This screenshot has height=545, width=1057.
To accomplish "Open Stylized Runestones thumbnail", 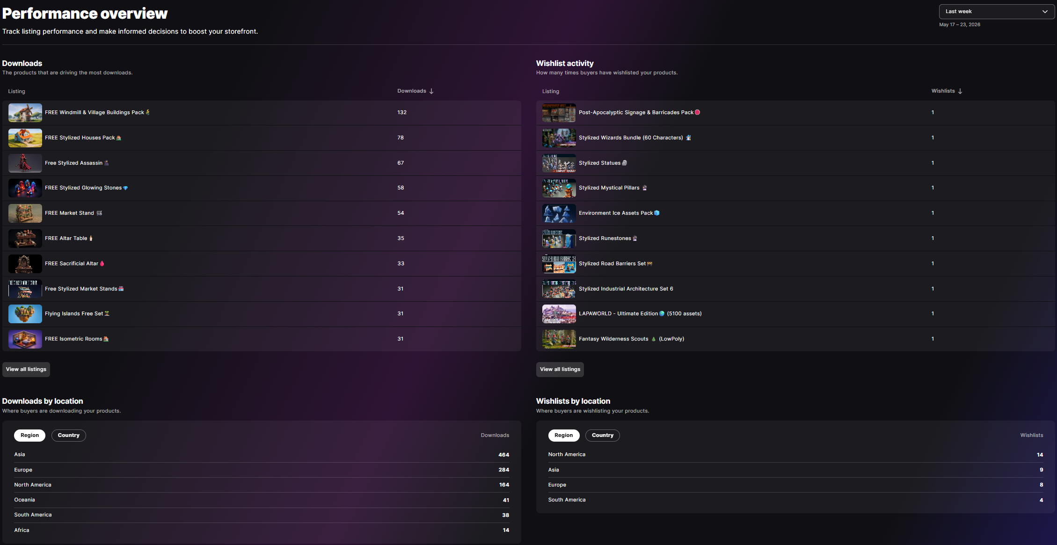I will [559, 239].
